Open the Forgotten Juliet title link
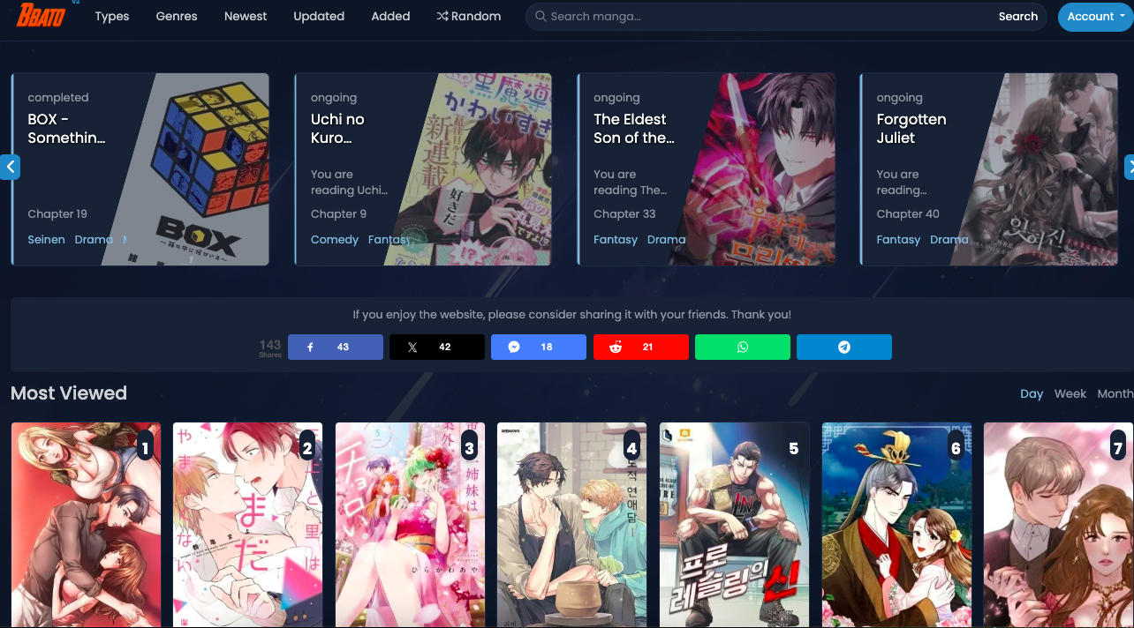Screen dimensions: 1134x628 (x=911, y=129)
